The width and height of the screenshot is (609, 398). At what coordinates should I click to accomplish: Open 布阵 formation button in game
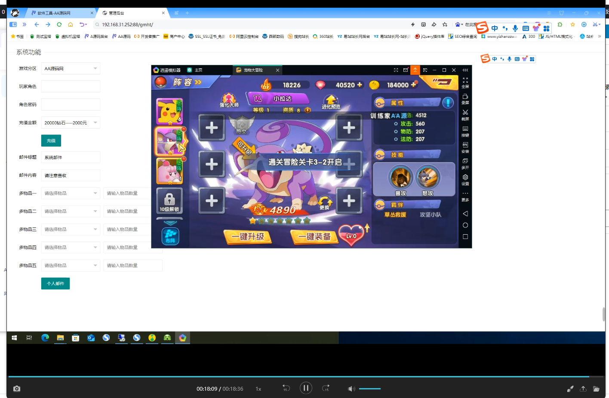(170, 236)
